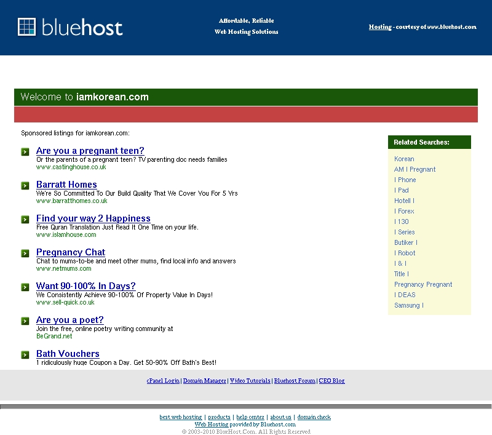Click '© 2003-2010 BlueHost.Com' copyright text
Viewport: 492px width, 435px height.
[x=246, y=432]
